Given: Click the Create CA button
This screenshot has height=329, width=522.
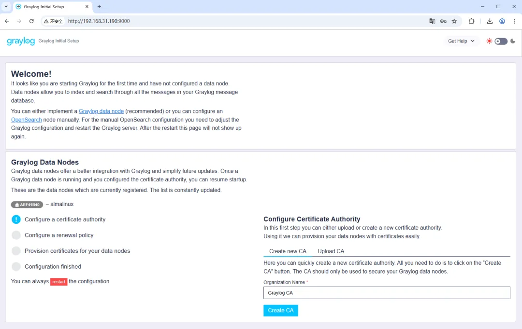Looking at the screenshot, I should [x=281, y=310].
